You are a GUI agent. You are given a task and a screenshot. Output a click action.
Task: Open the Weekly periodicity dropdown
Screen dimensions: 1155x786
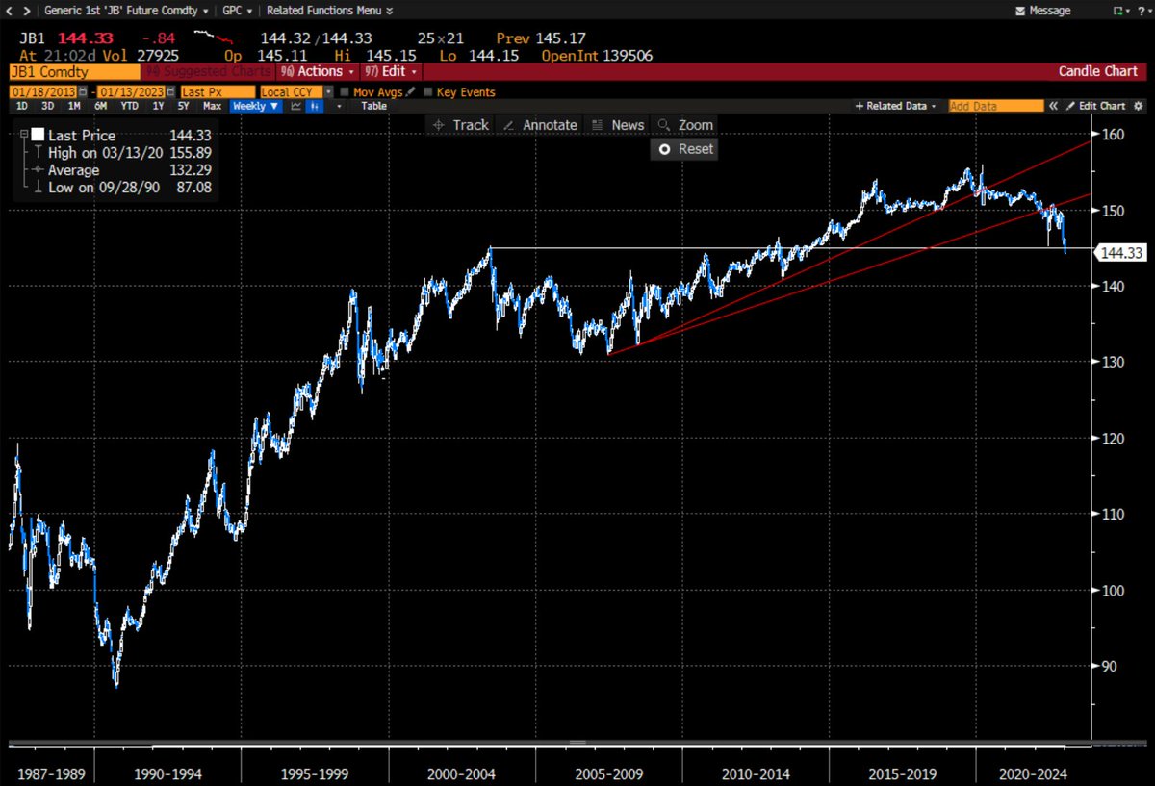pos(255,106)
